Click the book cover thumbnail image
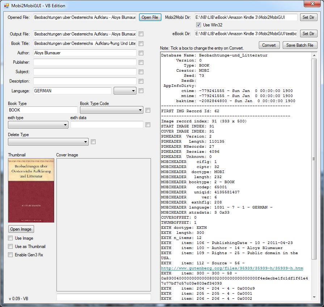324x307 pixels. point(31,190)
